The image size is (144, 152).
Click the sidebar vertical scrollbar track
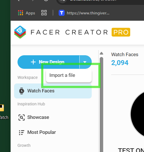[101, 105]
